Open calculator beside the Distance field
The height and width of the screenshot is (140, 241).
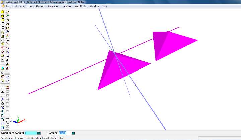pos(73,133)
